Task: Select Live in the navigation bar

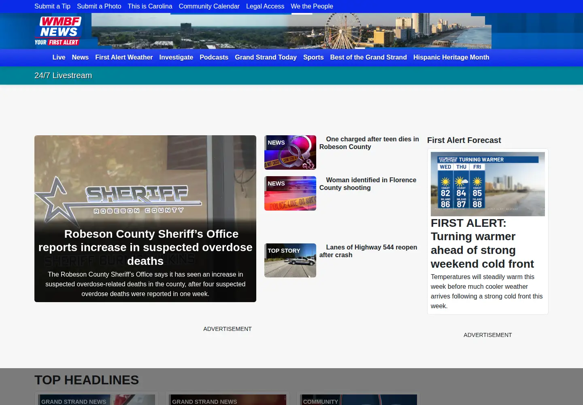Action: pyautogui.click(x=59, y=58)
